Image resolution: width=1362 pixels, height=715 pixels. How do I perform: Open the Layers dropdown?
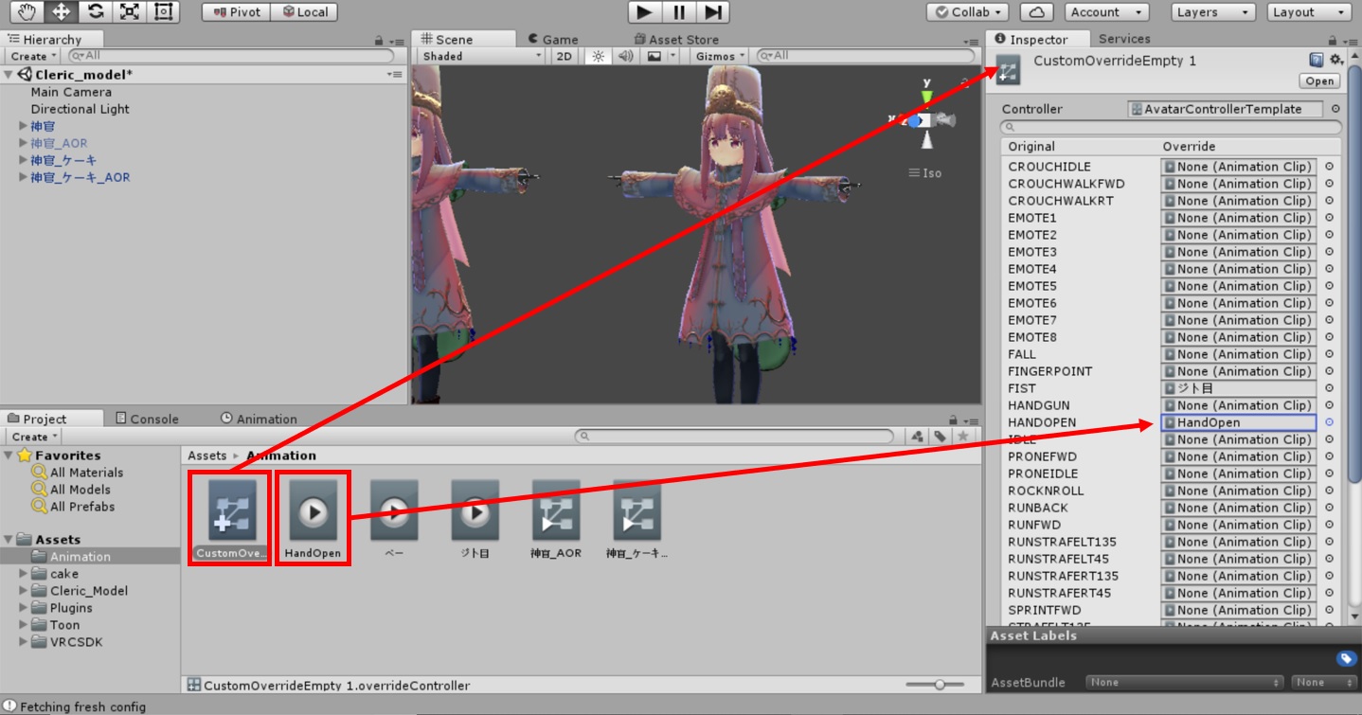1213,12
